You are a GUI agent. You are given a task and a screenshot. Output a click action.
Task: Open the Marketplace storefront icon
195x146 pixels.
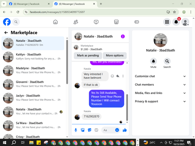tap(116, 22)
